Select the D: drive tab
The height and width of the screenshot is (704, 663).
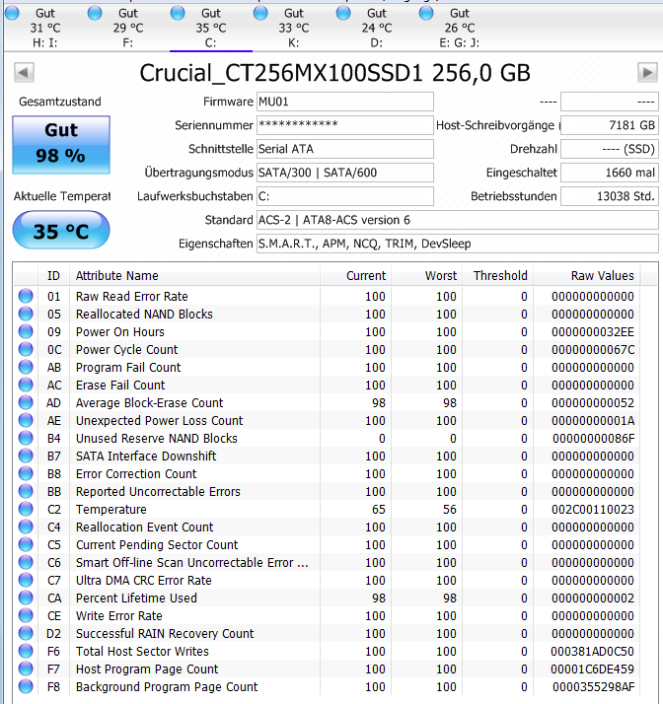point(377,28)
